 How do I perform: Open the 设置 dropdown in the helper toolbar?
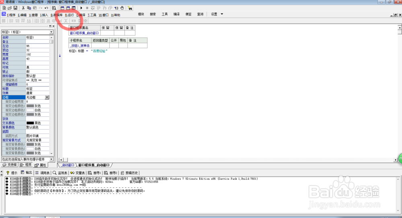[x=217, y=14]
